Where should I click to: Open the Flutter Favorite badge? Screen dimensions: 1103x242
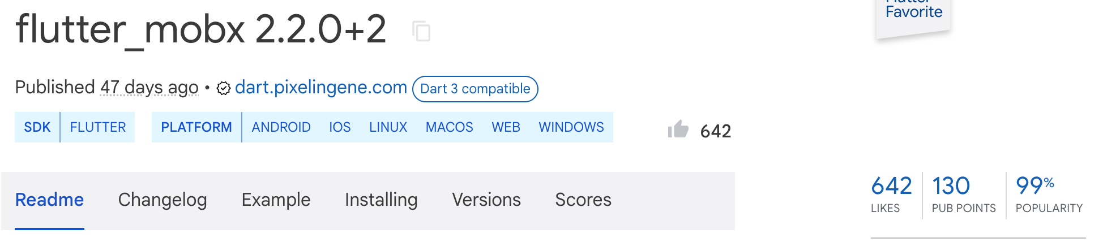tap(913, 17)
